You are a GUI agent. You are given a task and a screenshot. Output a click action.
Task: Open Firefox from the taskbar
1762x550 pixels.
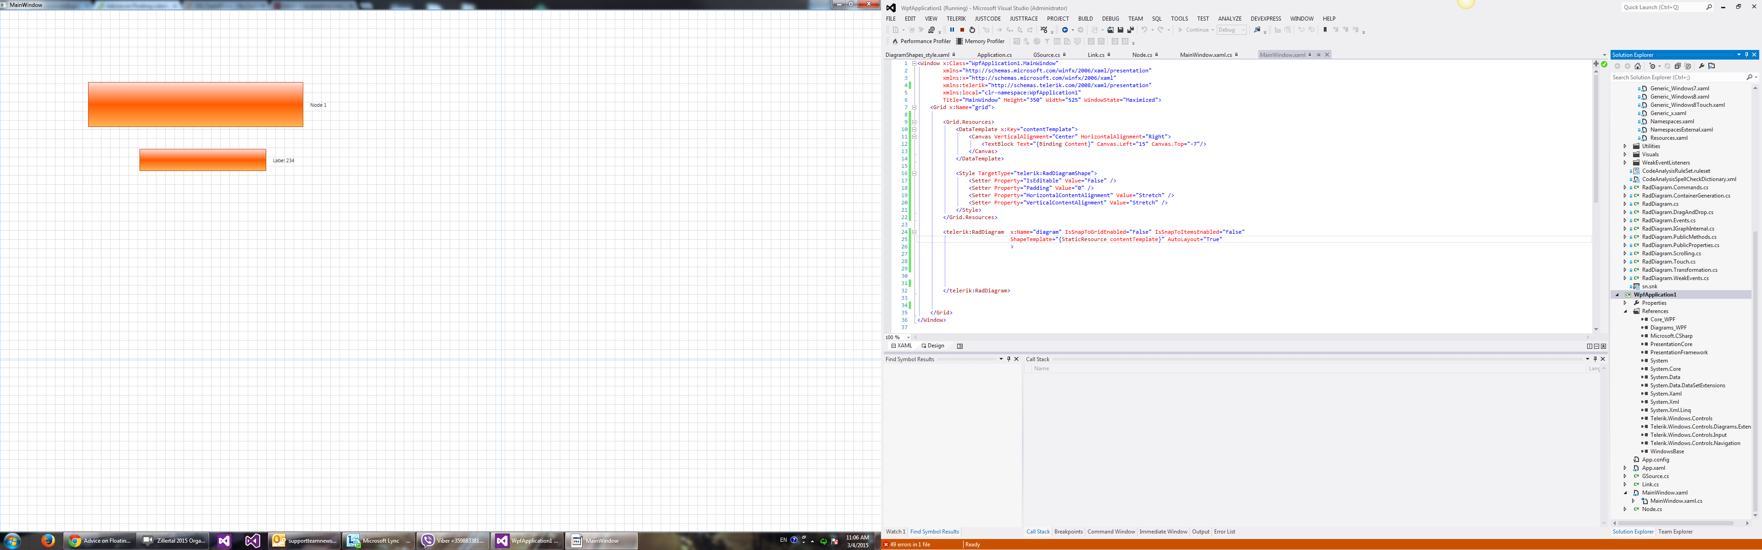pos(47,540)
